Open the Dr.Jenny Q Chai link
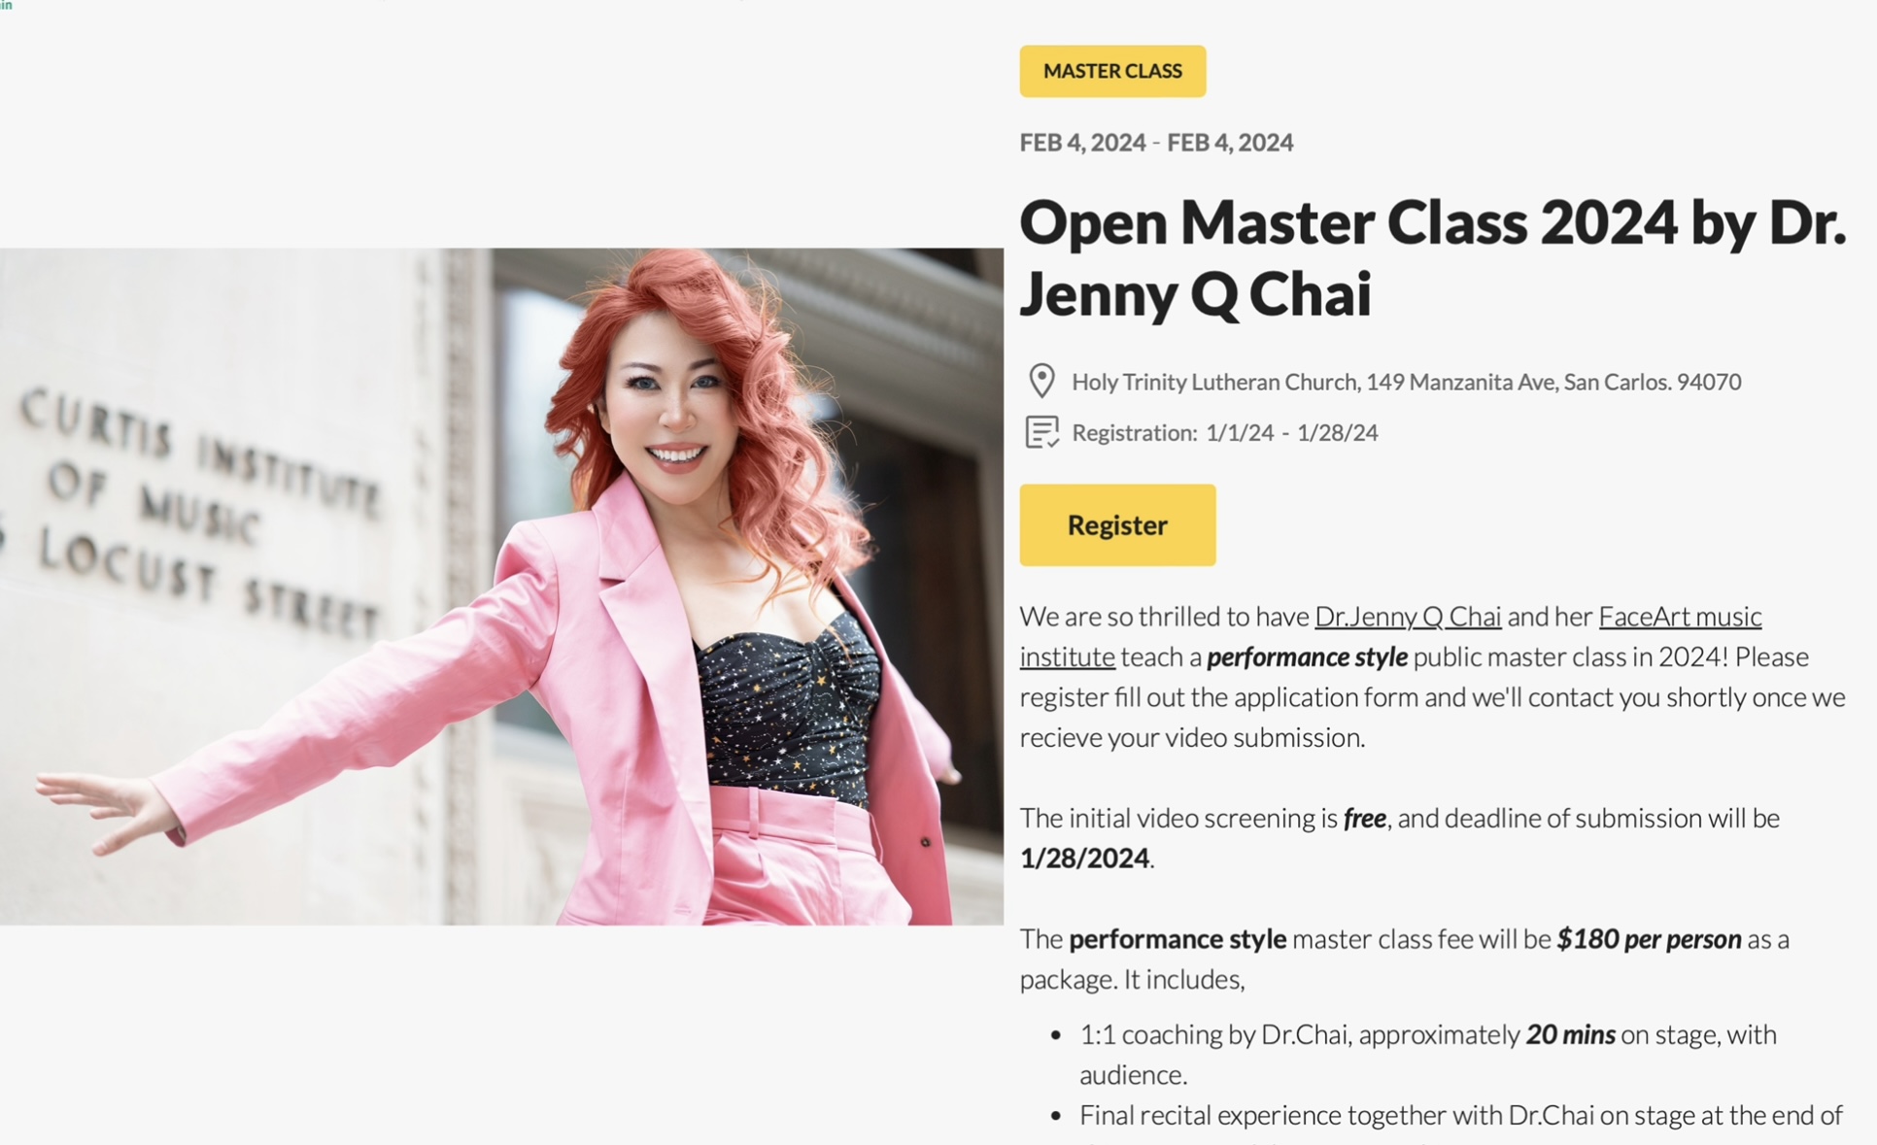1877x1145 pixels. [x=1408, y=616]
